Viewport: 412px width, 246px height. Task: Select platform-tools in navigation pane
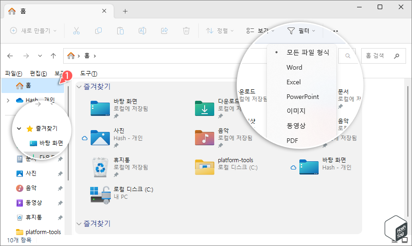(38, 232)
